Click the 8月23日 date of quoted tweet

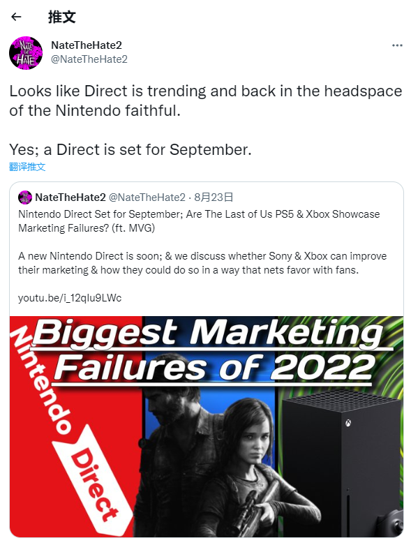(214, 197)
